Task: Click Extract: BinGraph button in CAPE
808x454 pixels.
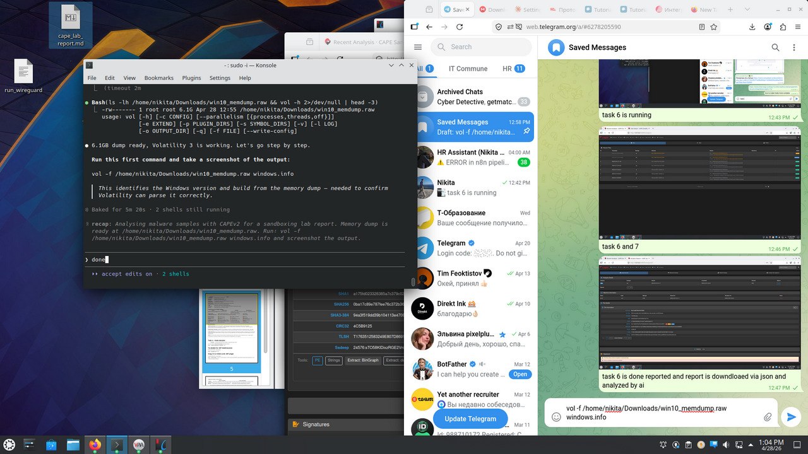Action: 363,361
